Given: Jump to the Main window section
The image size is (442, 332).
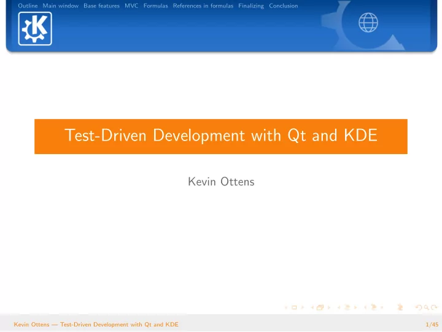Looking at the screenshot, I should (x=61, y=6).
